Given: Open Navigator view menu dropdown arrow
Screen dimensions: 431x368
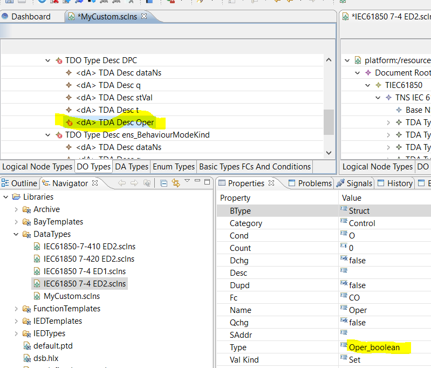Looking at the screenshot, I should pos(187,181).
